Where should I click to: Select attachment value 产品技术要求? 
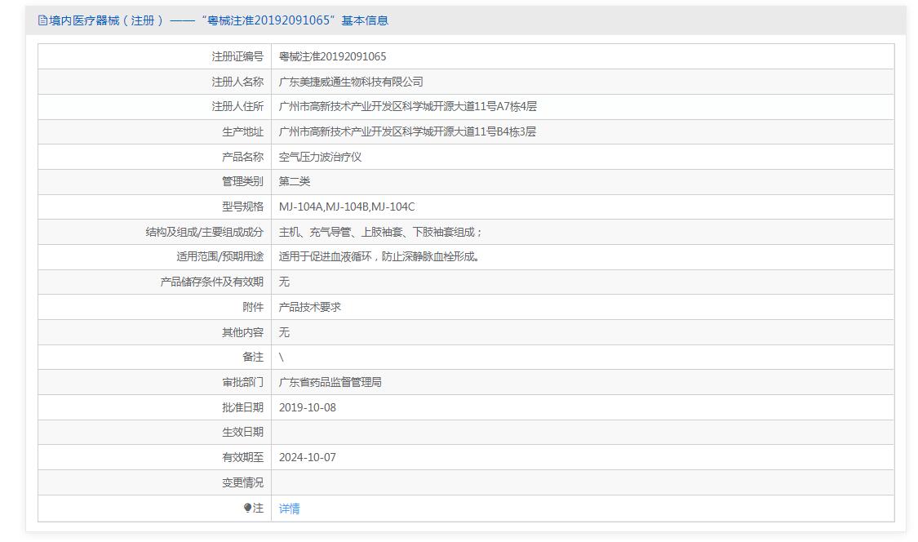tap(310, 307)
